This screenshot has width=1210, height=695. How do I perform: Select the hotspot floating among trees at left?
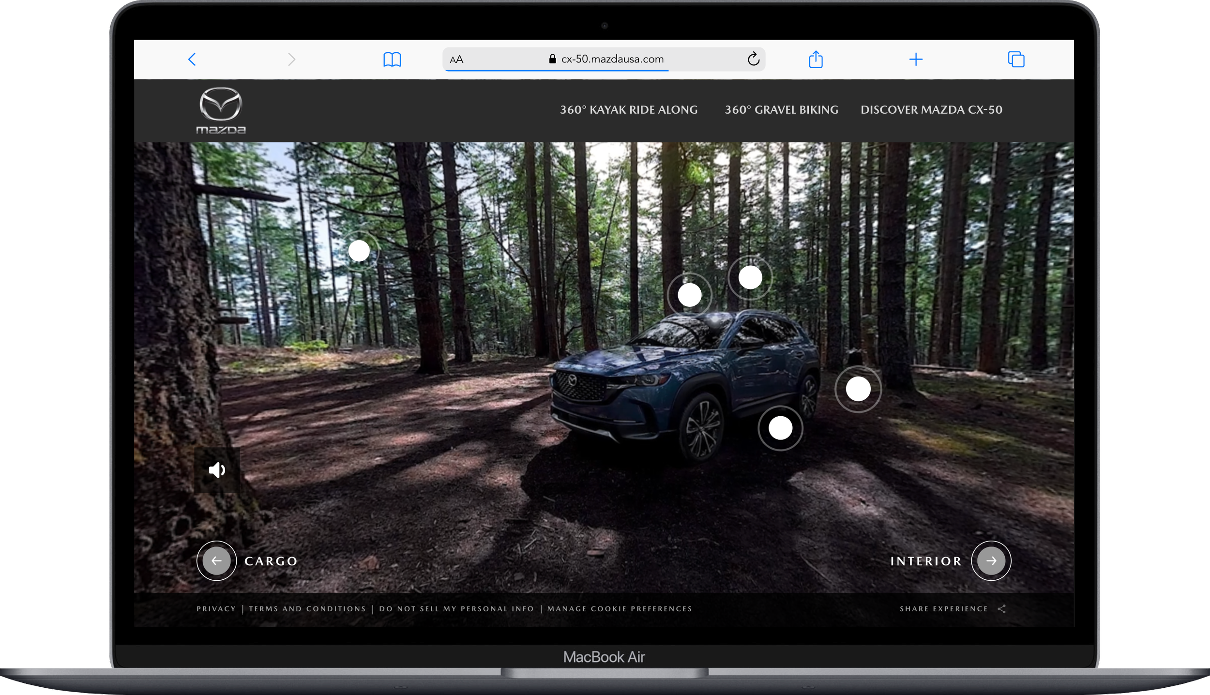[359, 251]
